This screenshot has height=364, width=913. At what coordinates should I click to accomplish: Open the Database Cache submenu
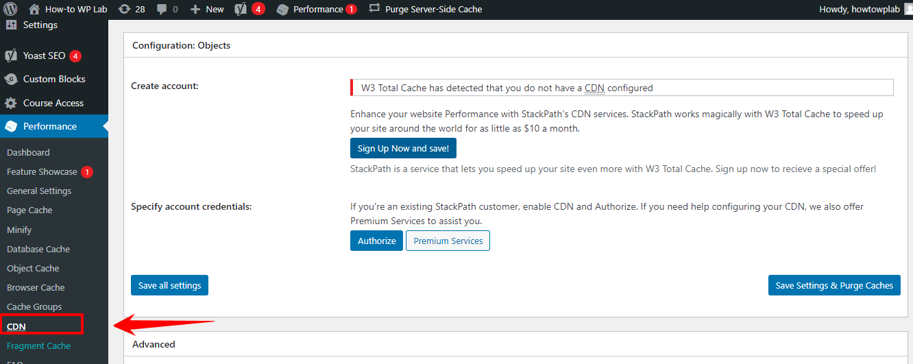38,249
